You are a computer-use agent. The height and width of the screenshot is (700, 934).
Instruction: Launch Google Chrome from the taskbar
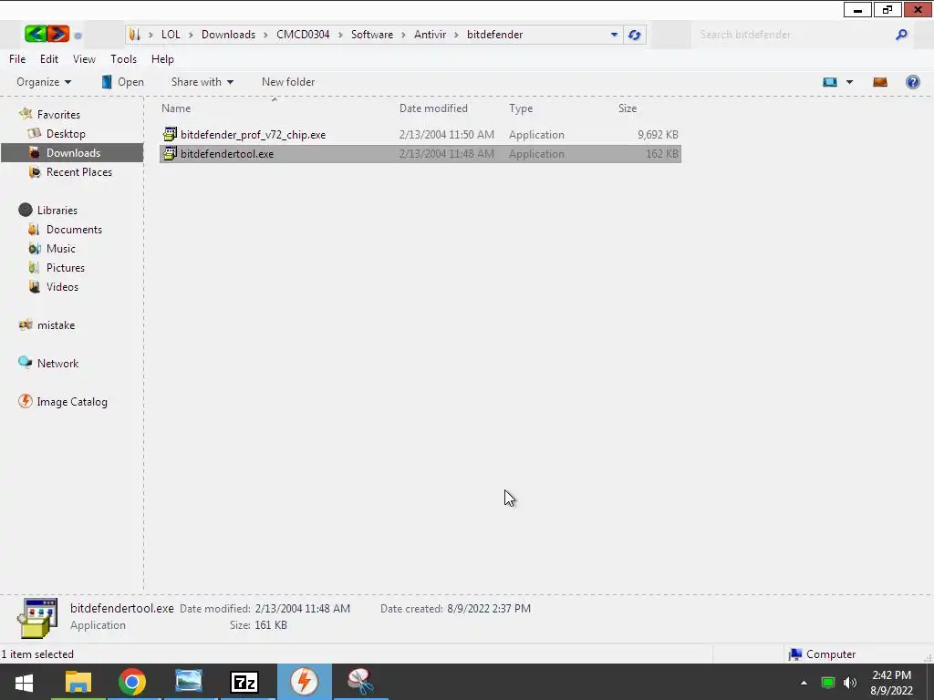(x=132, y=682)
